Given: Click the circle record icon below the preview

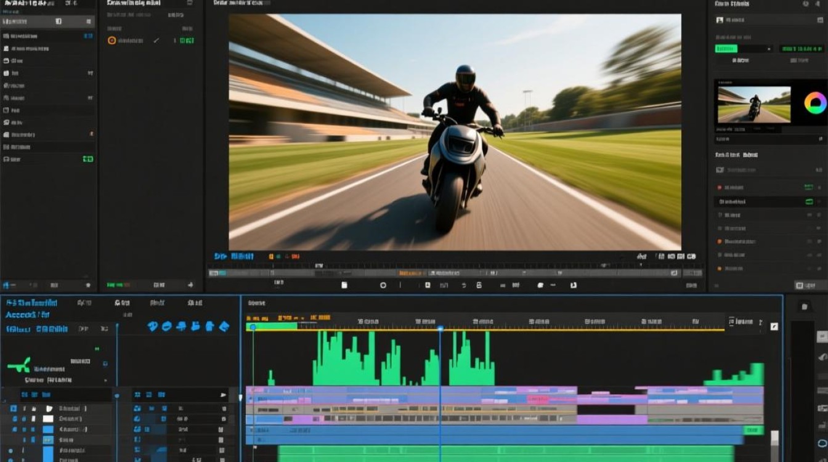Looking at the screenshot, I should pos(383,285).
